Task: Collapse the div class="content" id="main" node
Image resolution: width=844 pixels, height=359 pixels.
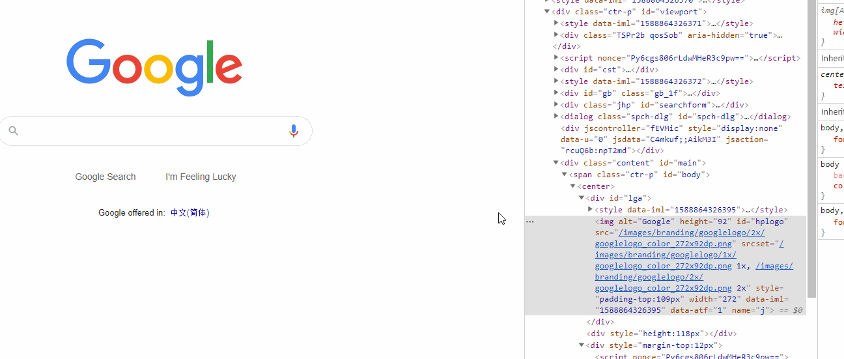Action: [556, 162]
